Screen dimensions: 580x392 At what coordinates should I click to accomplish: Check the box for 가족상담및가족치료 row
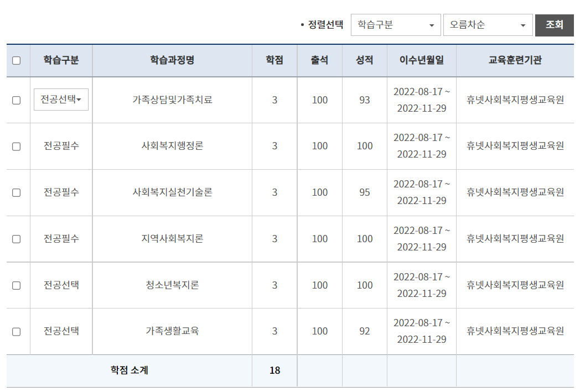16,100
